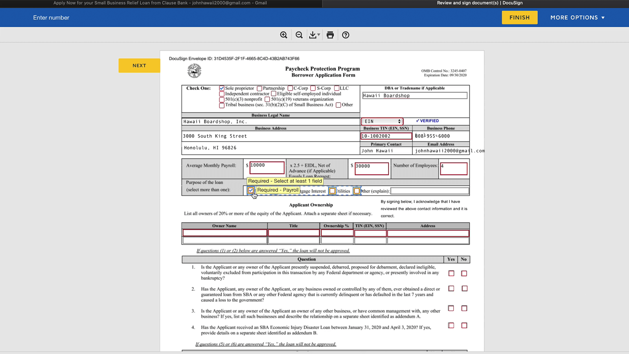Image resolution: width=629 pixels, height=354 pixels.
Task: Switch to the Gmail tab
Action: [160, 3]
